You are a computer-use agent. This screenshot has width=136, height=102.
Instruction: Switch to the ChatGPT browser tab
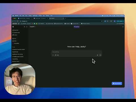point(57,18)
